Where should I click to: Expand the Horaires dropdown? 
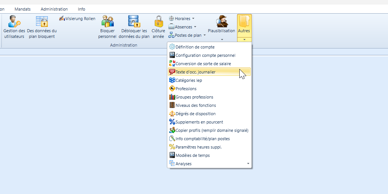[x=182, y=19]
